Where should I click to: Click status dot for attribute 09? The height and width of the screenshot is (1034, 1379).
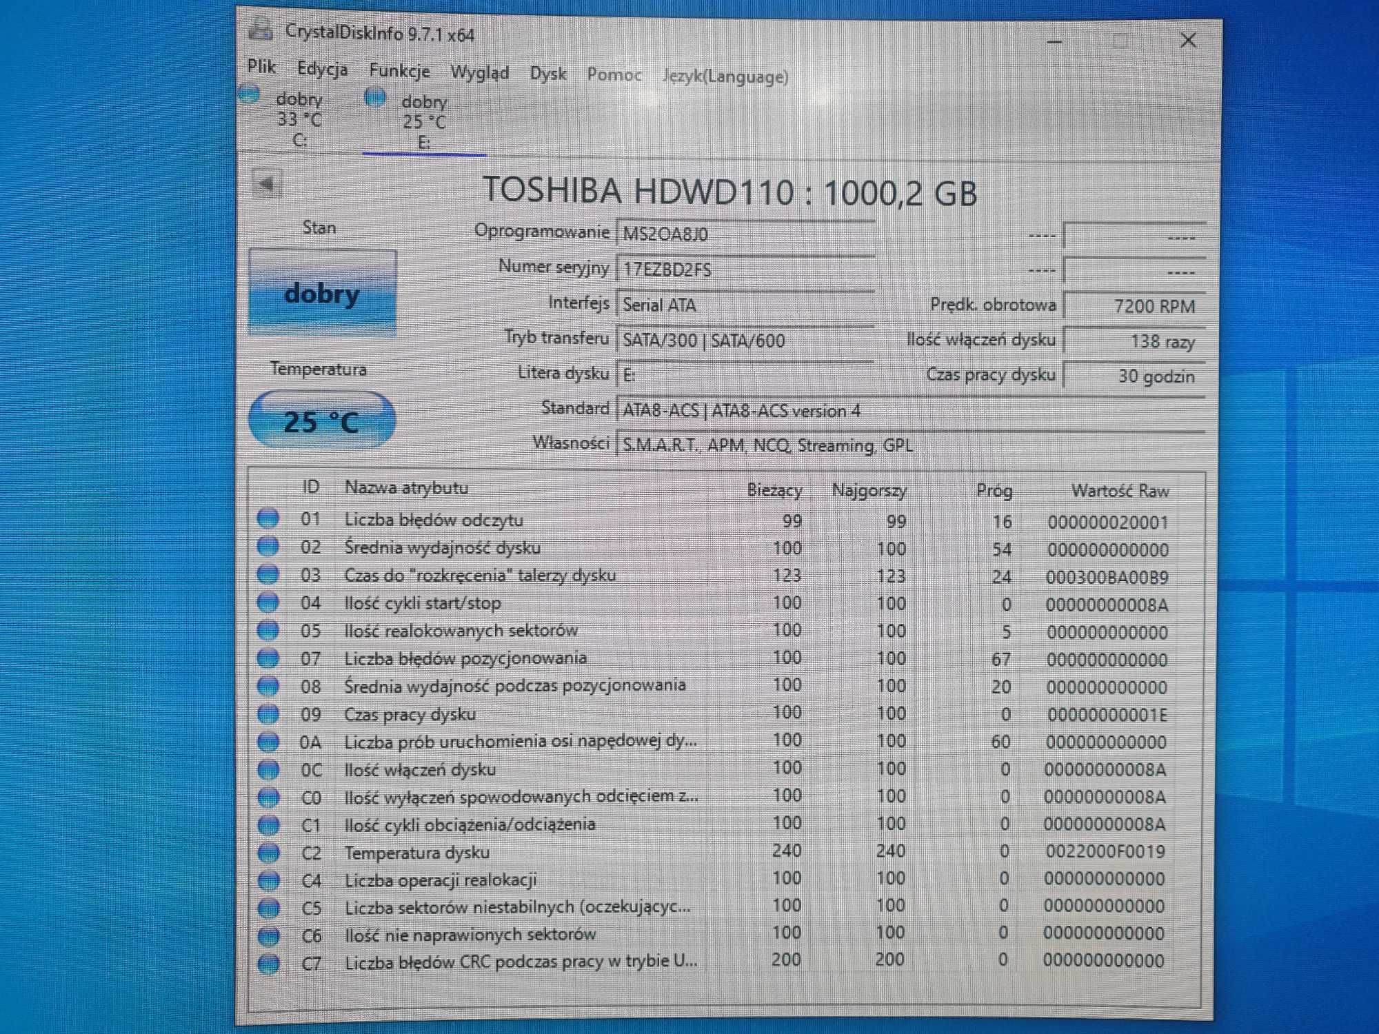point(268,713)
